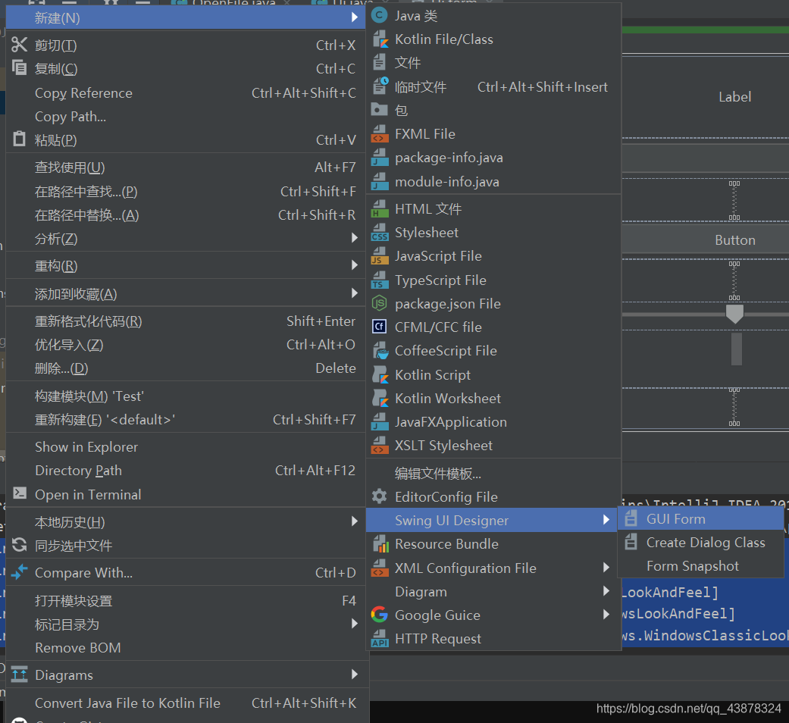789x723 pixels.
Task: Expand the 新建(N) submenu arrow
Action: 354,17
